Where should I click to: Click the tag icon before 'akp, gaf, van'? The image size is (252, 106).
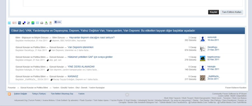click(x=48, y=60)
